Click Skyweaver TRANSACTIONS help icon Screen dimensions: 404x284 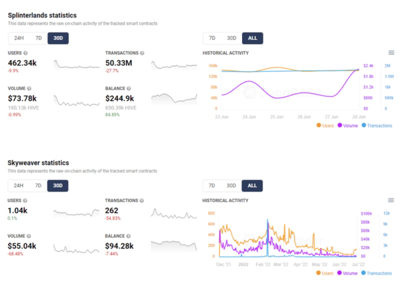pyautogui.click(x=142, y=201)
